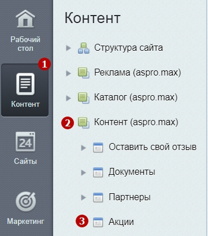Open Структура сайта in the tree
The width and height of the screenshot is (208, 236).
(128, 48)
